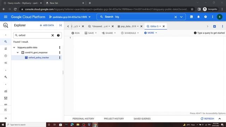Viewport: 226px width, 127px height.
Task: Close the Editor 5 tab
Action: 163,26
